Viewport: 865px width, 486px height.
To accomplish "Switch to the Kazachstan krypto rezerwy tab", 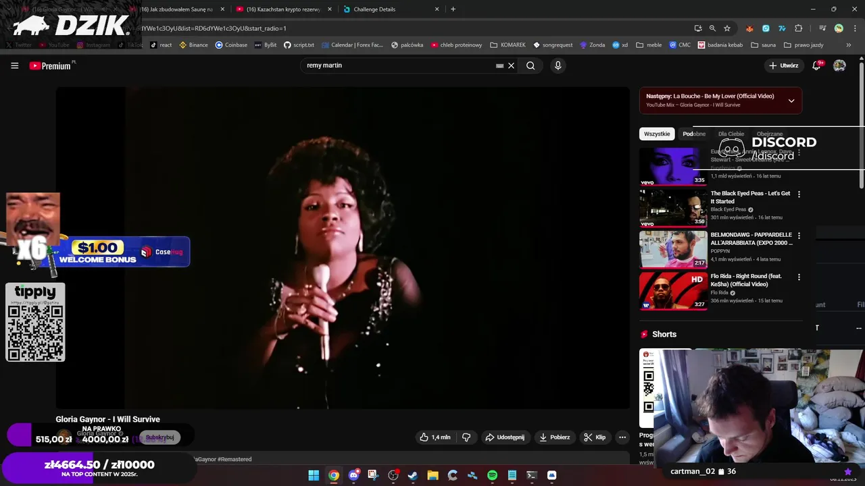I will (x=283, y=9).
